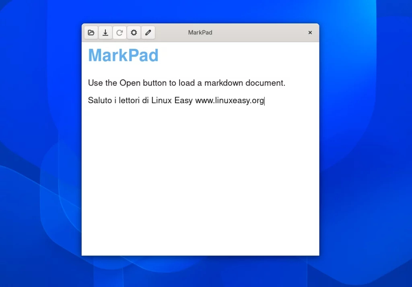Click the MarkPad title in the header bar
412x287 pixels.
[x=200, y=33]
